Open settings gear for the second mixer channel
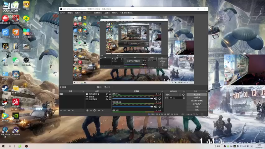Screen dimensions: 265x149 [160, 107]
